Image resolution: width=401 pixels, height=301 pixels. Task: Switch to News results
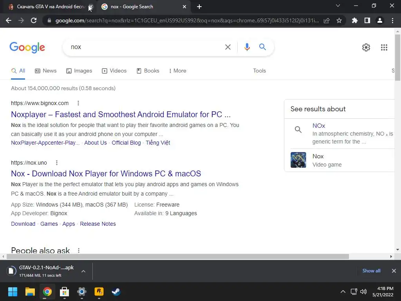pyautogui.click(x=45, y=71)
